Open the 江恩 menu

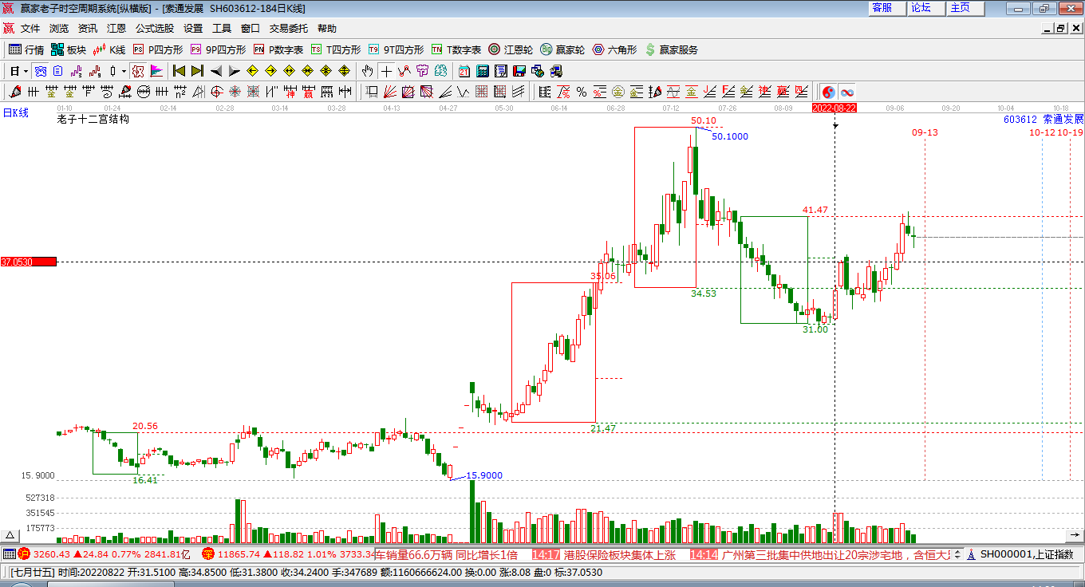(x=116, y=29)
